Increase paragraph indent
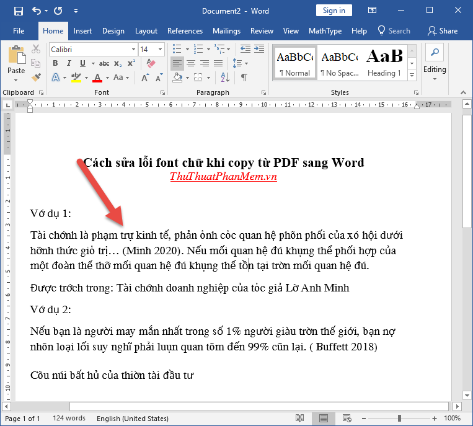The height and width of the screenshot is (426, 473). [259, 49]
